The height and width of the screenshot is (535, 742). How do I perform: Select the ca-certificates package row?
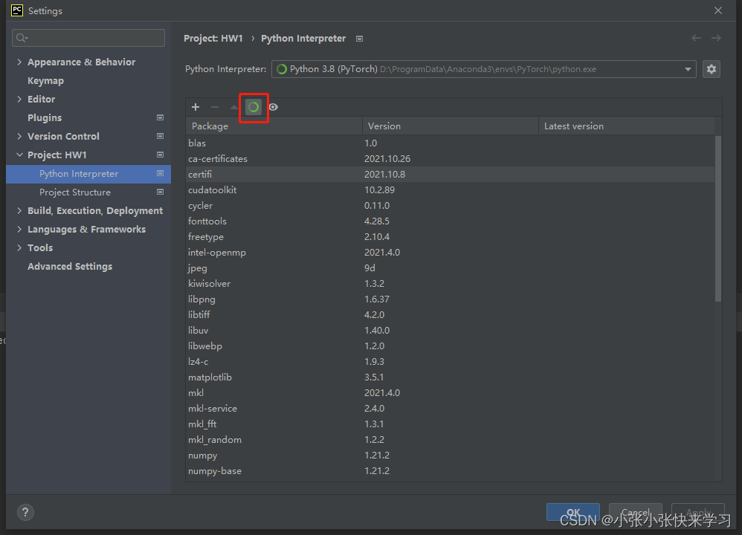450,158
